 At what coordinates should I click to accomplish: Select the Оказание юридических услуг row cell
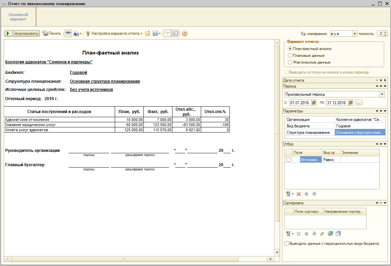59,125
